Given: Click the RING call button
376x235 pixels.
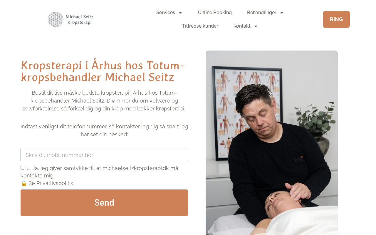Looking at the screenshot, I should click(336, 19).
